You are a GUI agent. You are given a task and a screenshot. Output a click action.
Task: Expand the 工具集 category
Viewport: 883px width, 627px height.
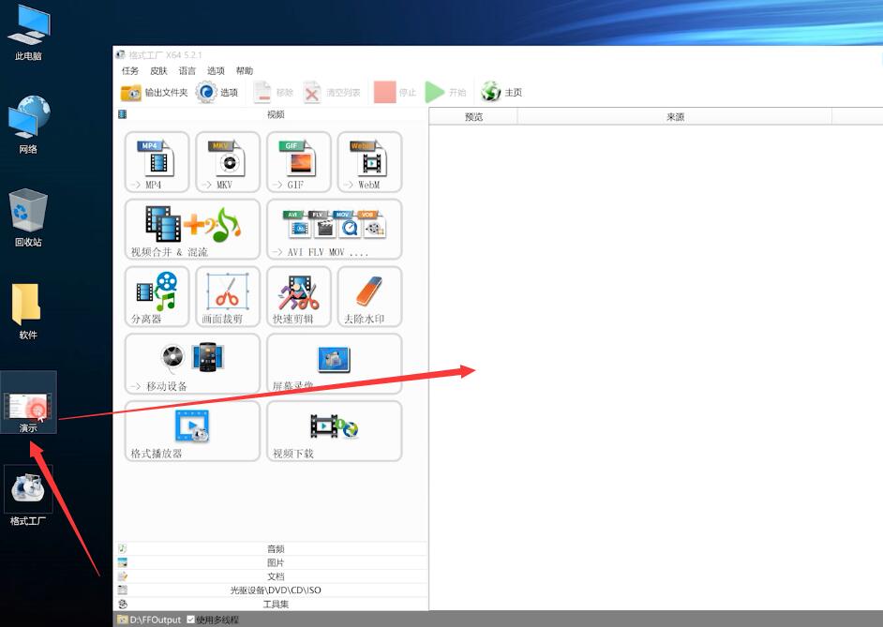pyautogui.click(x=271, y=604)
